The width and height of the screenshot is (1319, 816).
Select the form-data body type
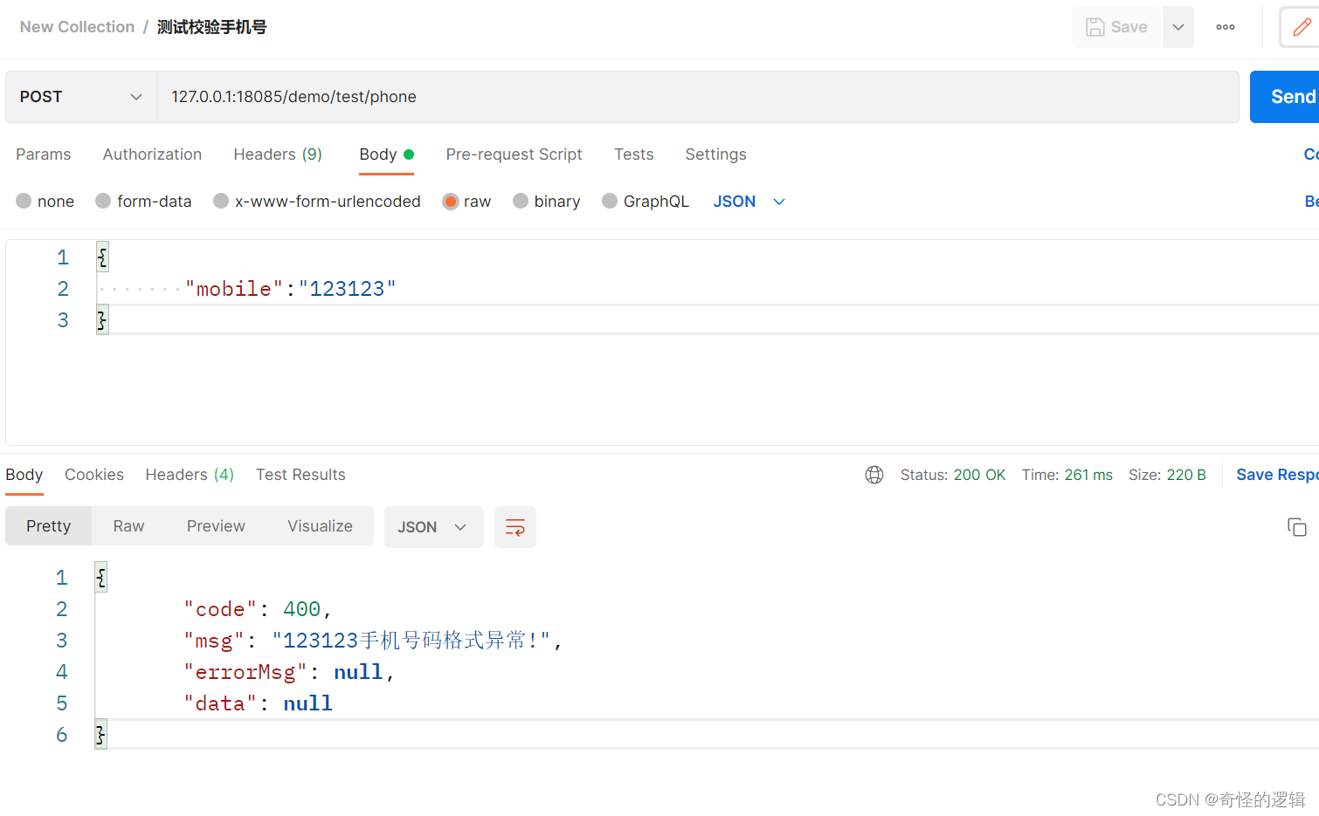point(144,202)
